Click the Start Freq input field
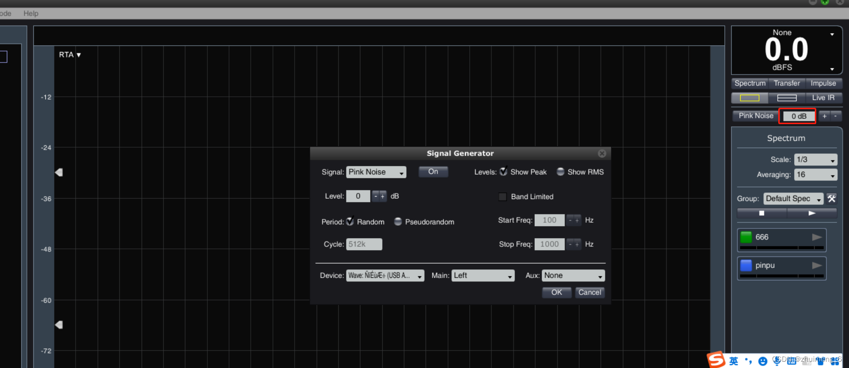Viewport: 849px width, 368px height. point(550,220)
